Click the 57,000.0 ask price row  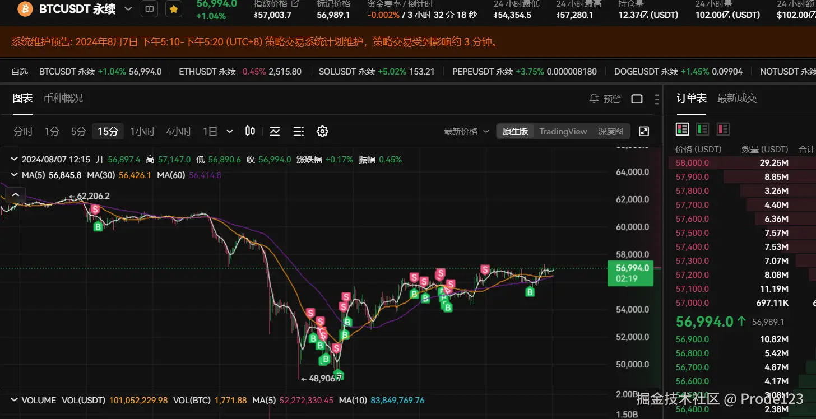742,303
